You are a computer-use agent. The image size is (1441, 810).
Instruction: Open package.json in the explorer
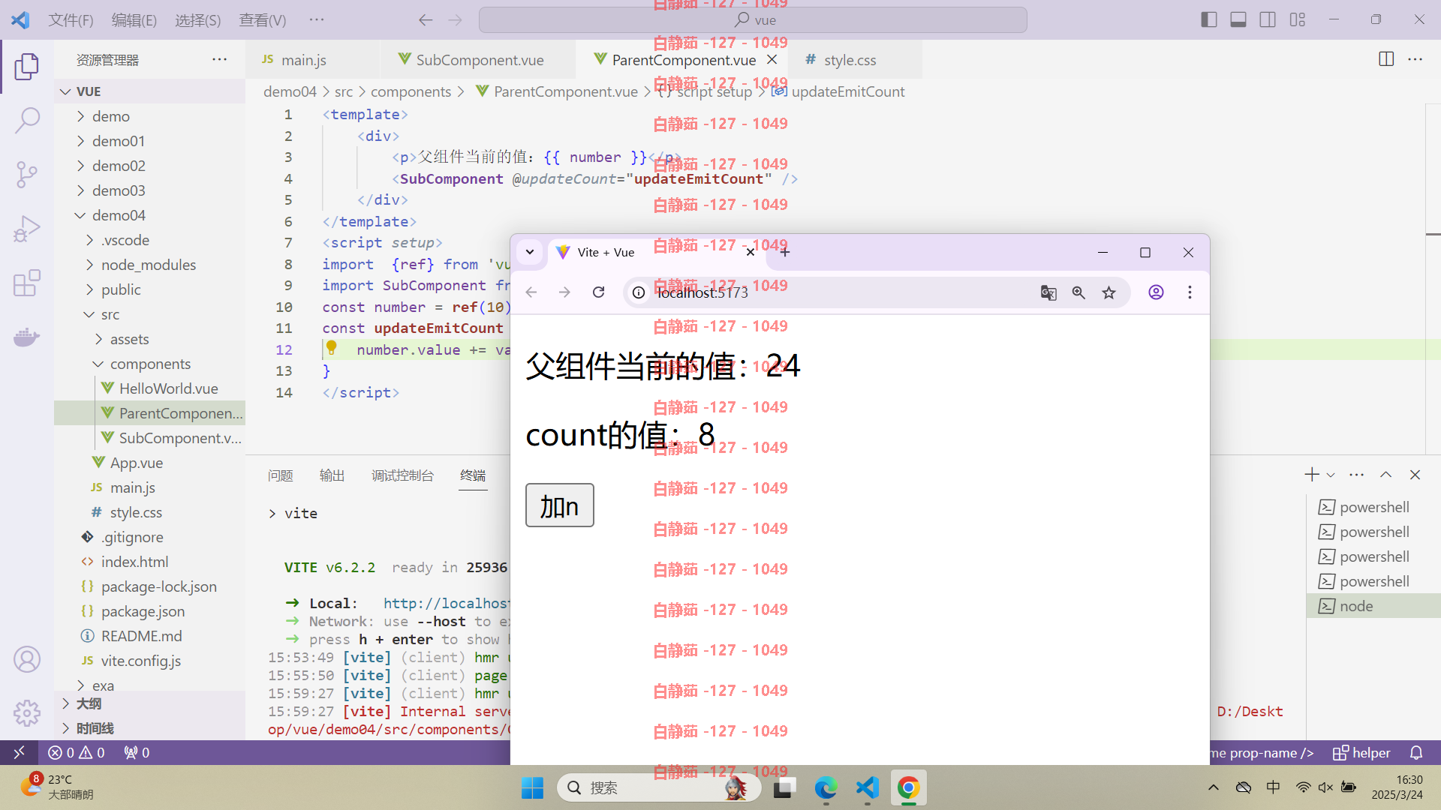coord(143,611)
